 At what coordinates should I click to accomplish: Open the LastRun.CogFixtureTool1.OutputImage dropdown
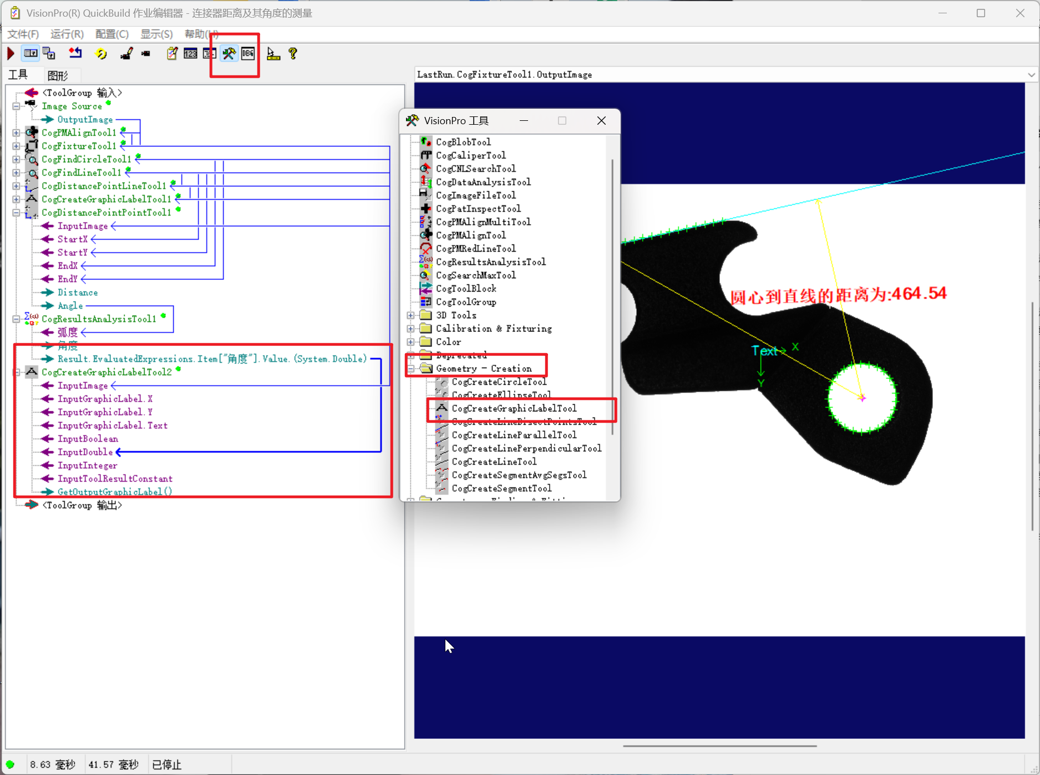[x=1031, y=75]
